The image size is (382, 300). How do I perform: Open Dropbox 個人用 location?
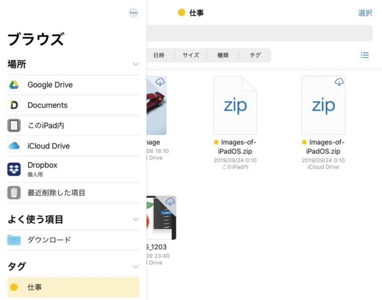click(73, 169)
